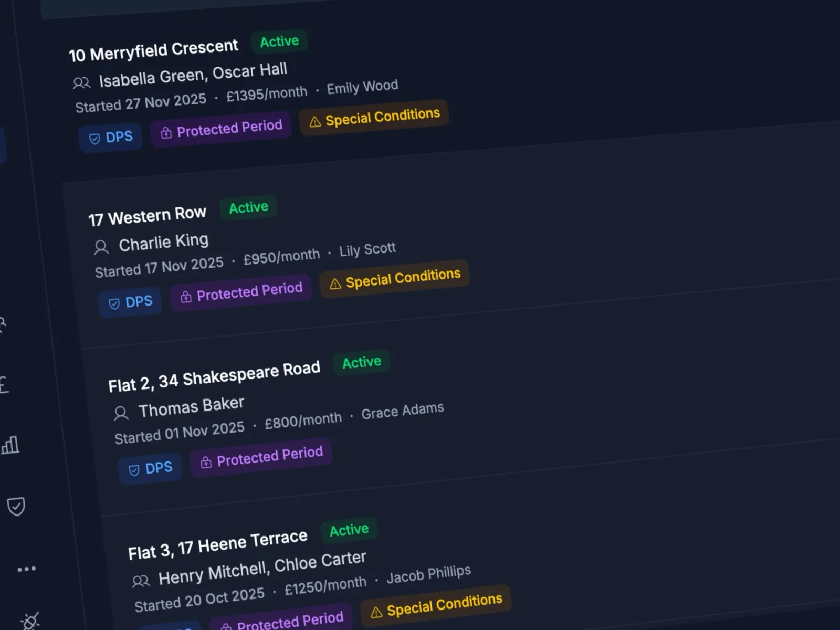Viewport: 840px width, 630px height.
Task: Click the shield checkmark sidebar icon
Action: (x=16, y=507)
